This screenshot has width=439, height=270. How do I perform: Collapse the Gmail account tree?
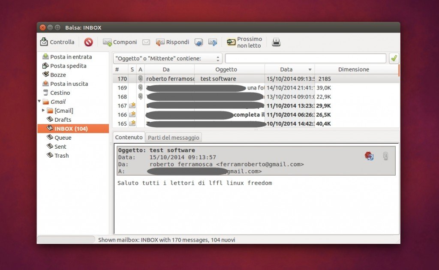tap(39, 102)
